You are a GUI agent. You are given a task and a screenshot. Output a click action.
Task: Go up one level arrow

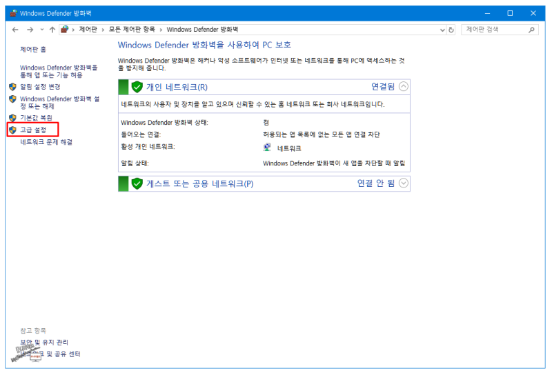[x=52, y=30]
